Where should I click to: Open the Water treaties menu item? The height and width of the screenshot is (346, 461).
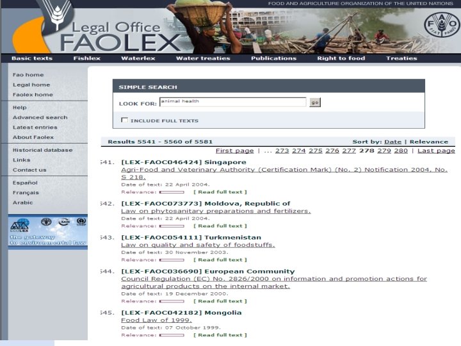(x=203, y=58)
